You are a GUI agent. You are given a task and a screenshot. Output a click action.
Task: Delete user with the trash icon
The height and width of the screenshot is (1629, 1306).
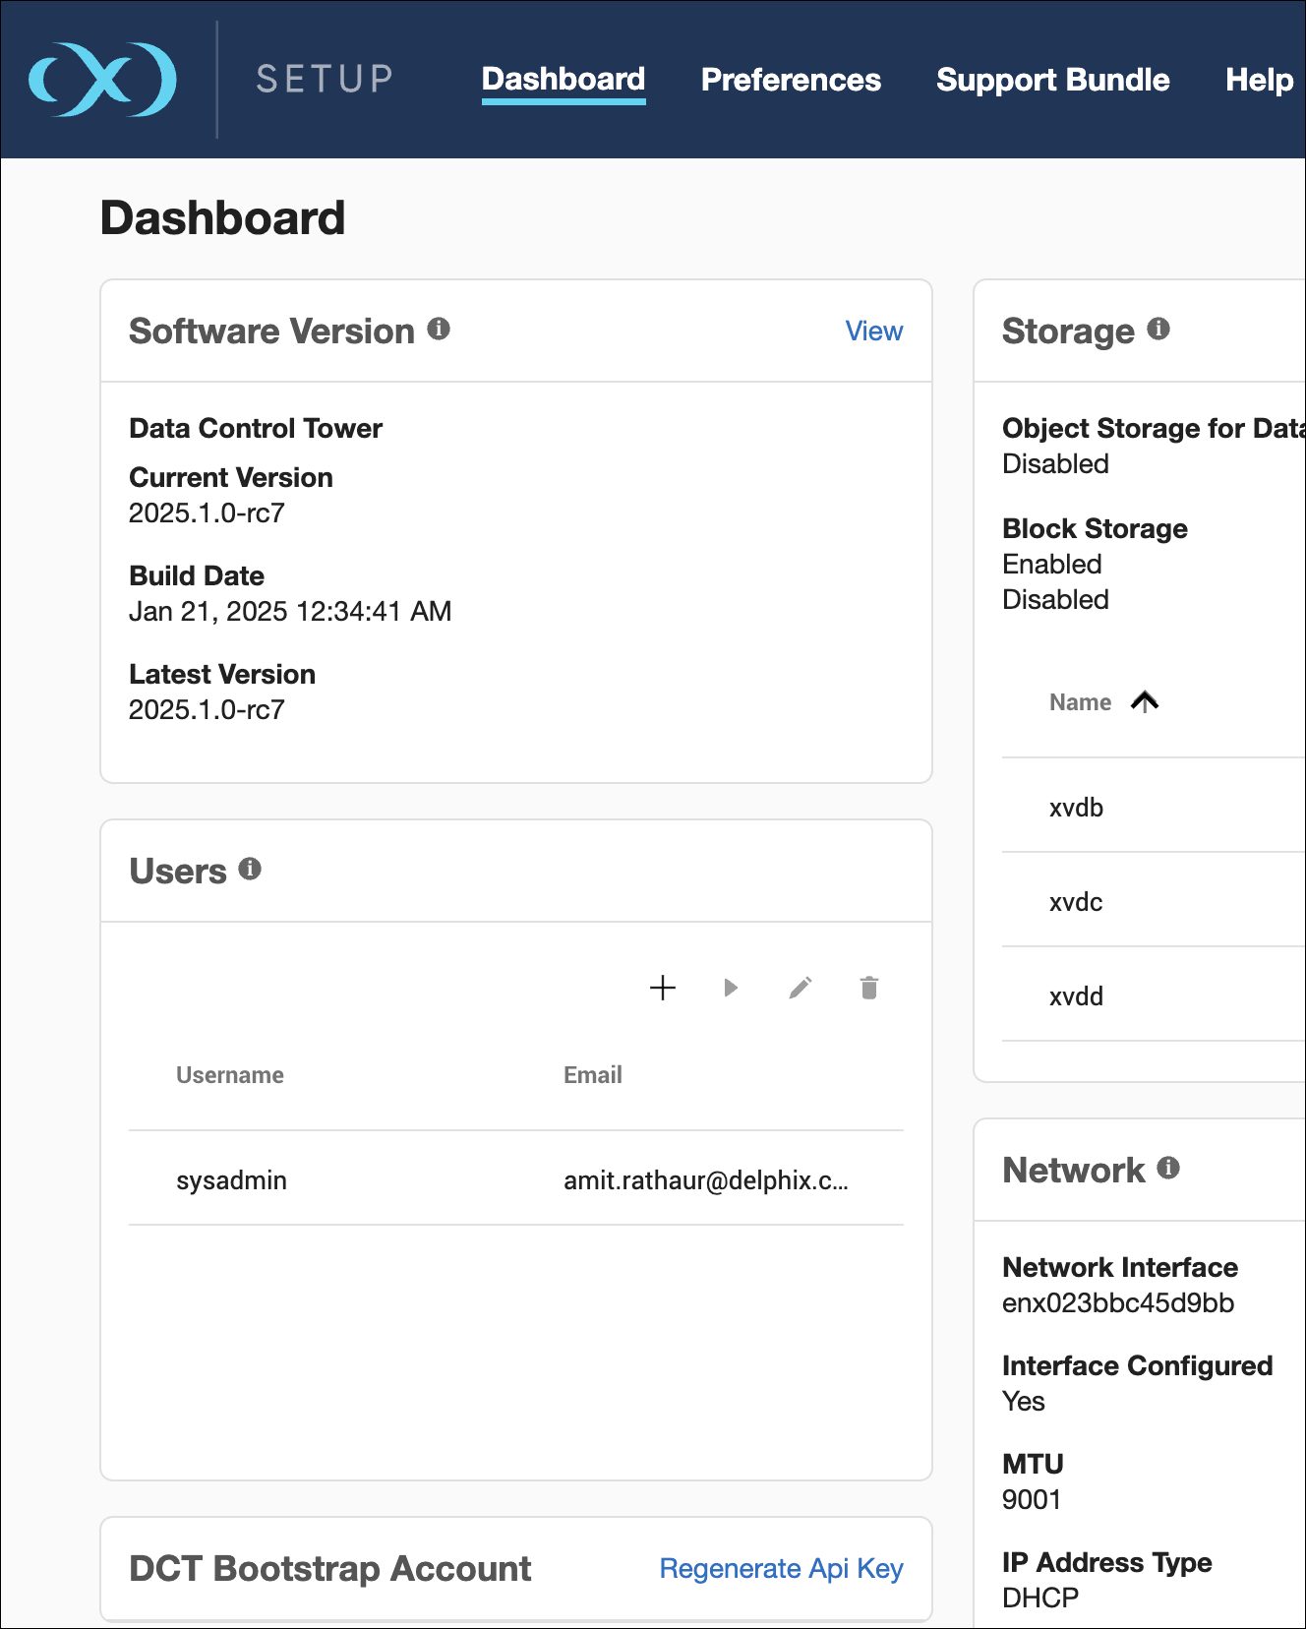pos(869,988)
